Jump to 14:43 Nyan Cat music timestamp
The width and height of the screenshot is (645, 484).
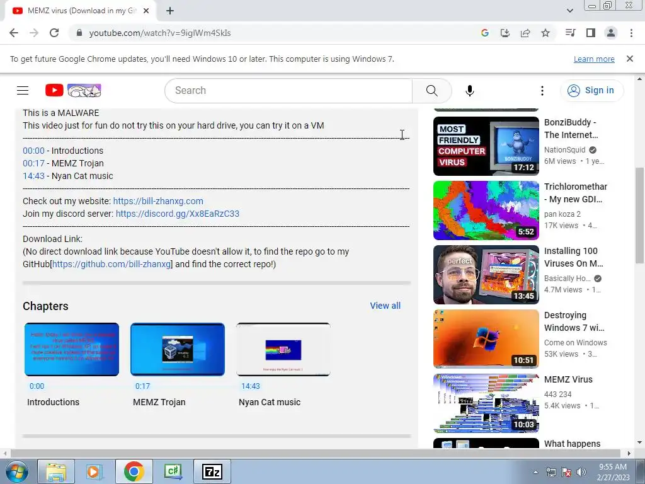(x=33, y=176)
